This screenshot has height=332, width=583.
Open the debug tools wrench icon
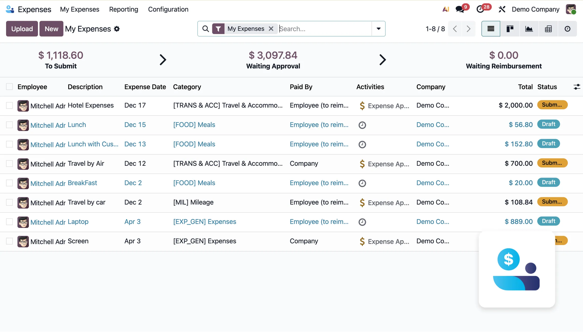pos(502,9)
